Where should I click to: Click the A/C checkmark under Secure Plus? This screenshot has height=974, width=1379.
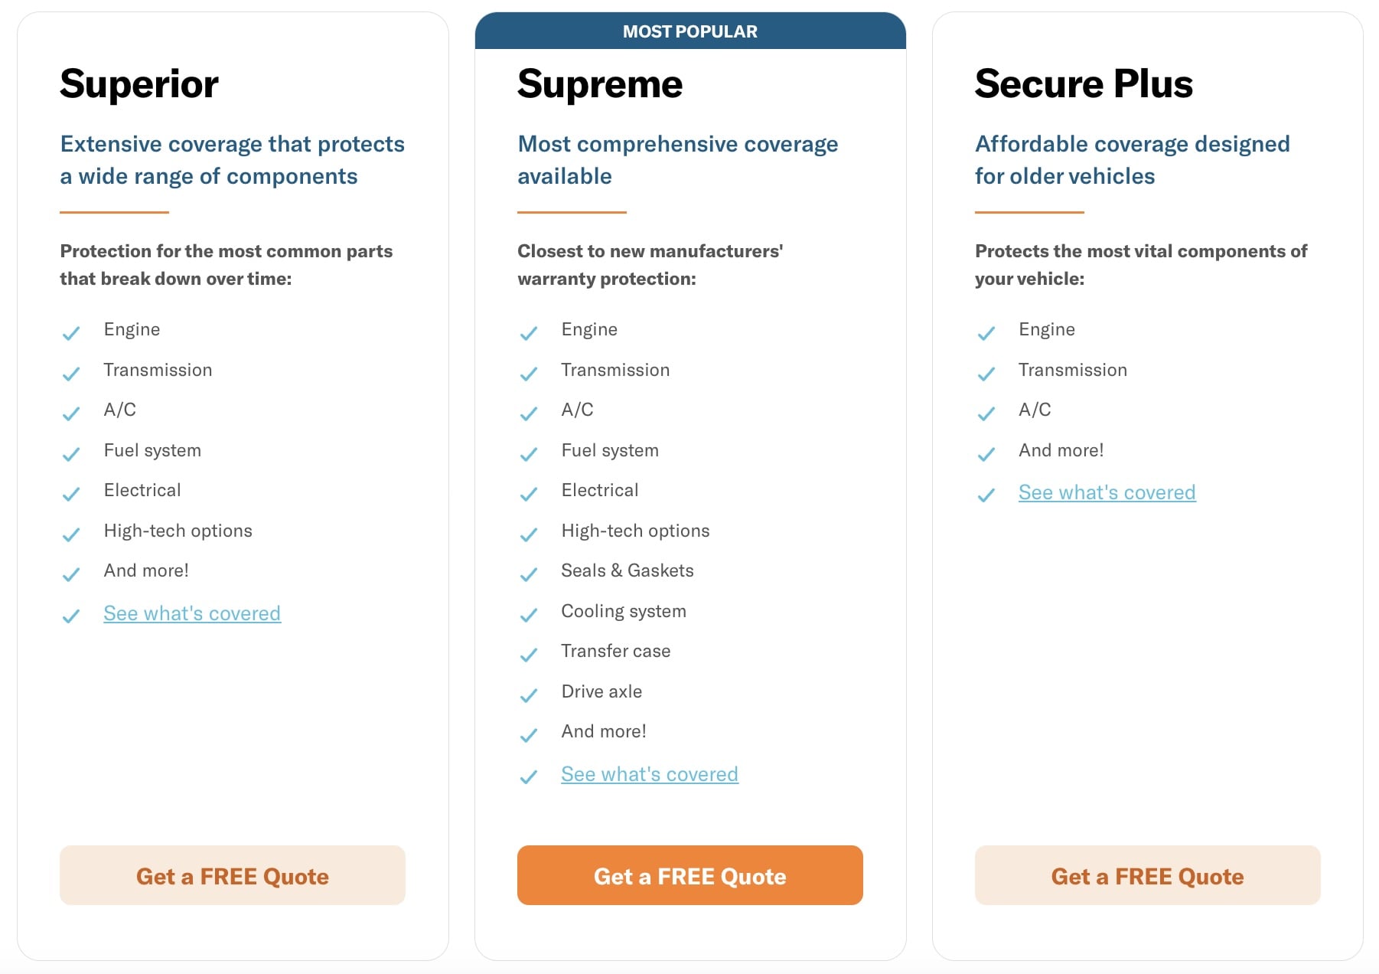tap(987, 413)
